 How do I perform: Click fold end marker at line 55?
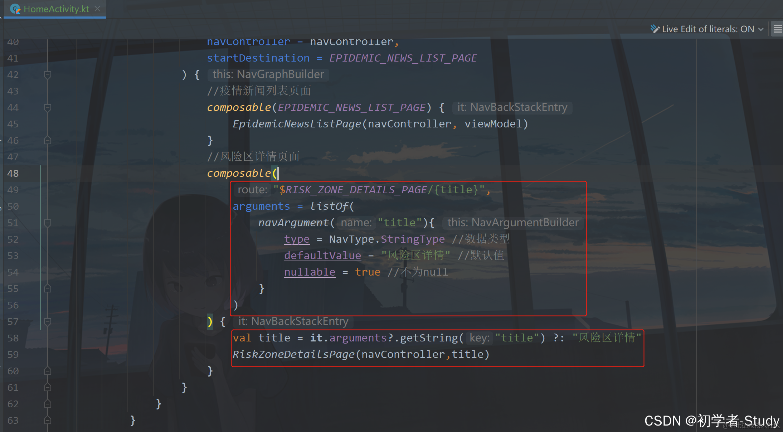tap(47, 288)
